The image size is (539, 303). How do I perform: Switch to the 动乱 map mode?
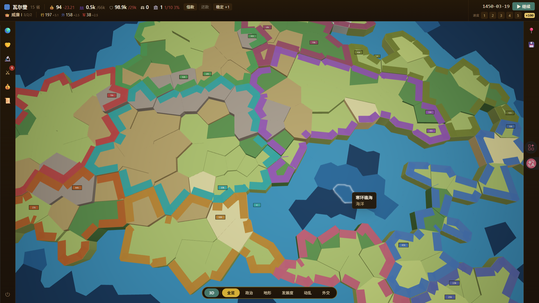tap(308, 293)
